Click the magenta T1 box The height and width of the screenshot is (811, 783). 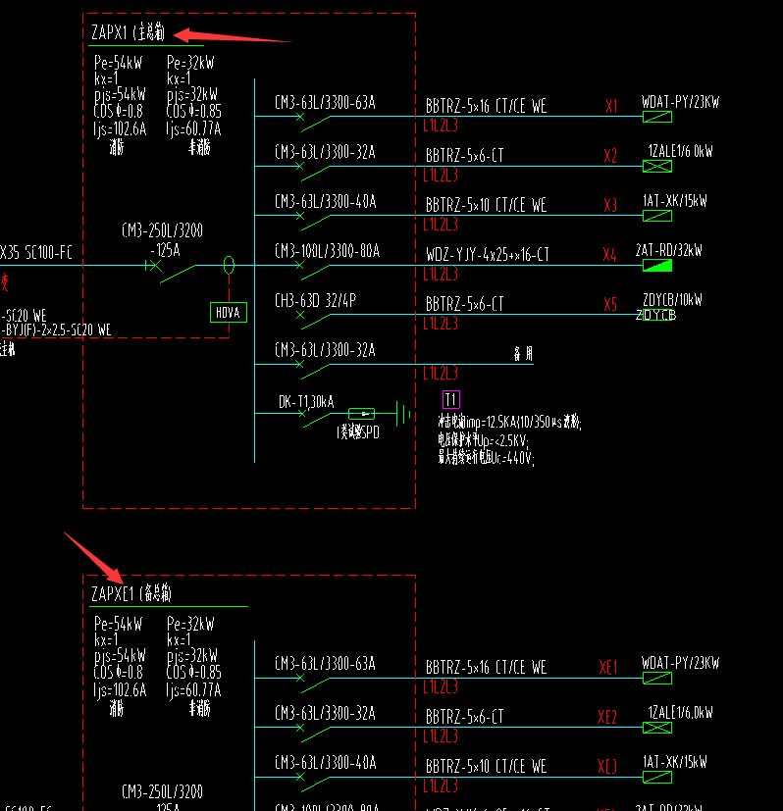[x=451, y=399]
